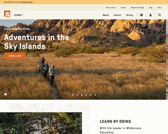Viewport: 168px width, 134px height.
Task: Visit the Store link
Action: [x=159, y=8]
